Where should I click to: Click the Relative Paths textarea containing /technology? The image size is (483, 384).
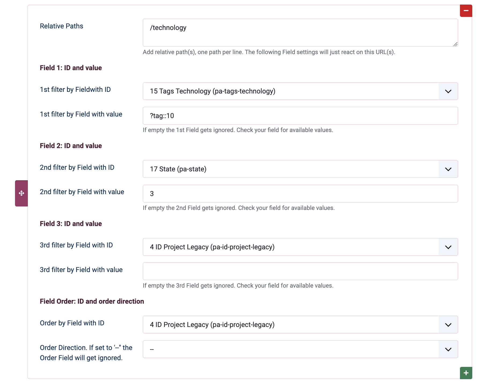[x=300, y=33]
